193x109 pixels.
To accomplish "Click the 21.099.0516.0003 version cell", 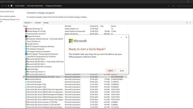I will 117,79.
